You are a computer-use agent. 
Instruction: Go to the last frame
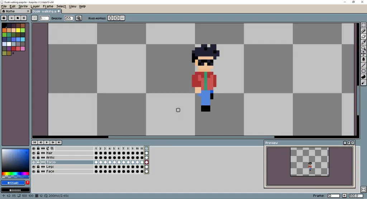pyautogui.click(x=59, y=142)
